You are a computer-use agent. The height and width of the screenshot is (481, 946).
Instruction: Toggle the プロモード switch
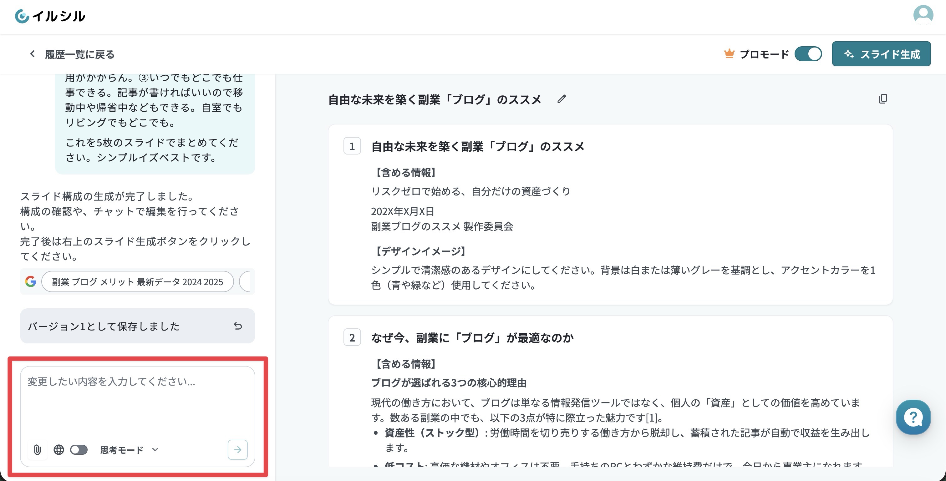(x=808, y=54)
